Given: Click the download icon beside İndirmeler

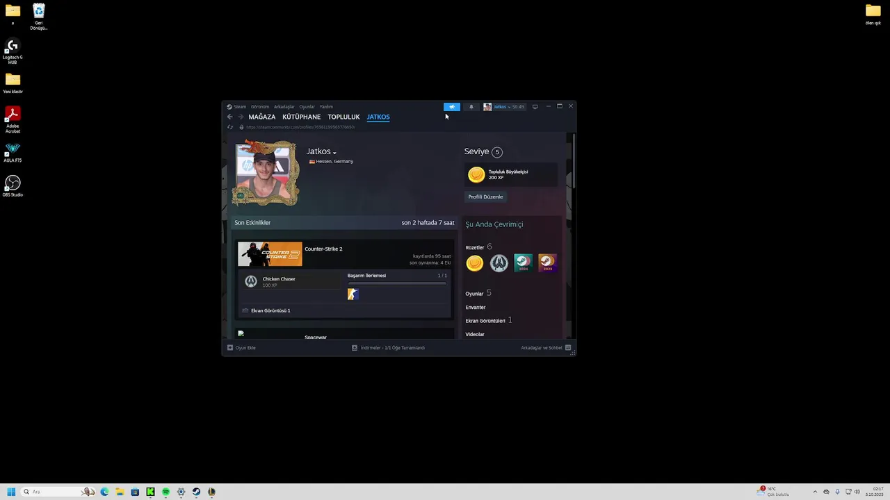Looking at the screenshot, I should tap(355, 347).
